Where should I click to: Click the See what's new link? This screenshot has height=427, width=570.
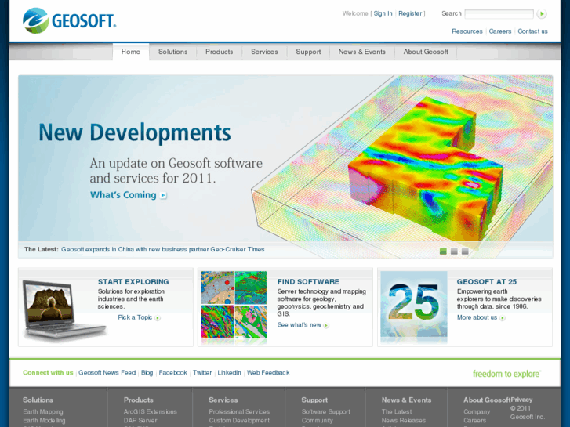point(300,325)
